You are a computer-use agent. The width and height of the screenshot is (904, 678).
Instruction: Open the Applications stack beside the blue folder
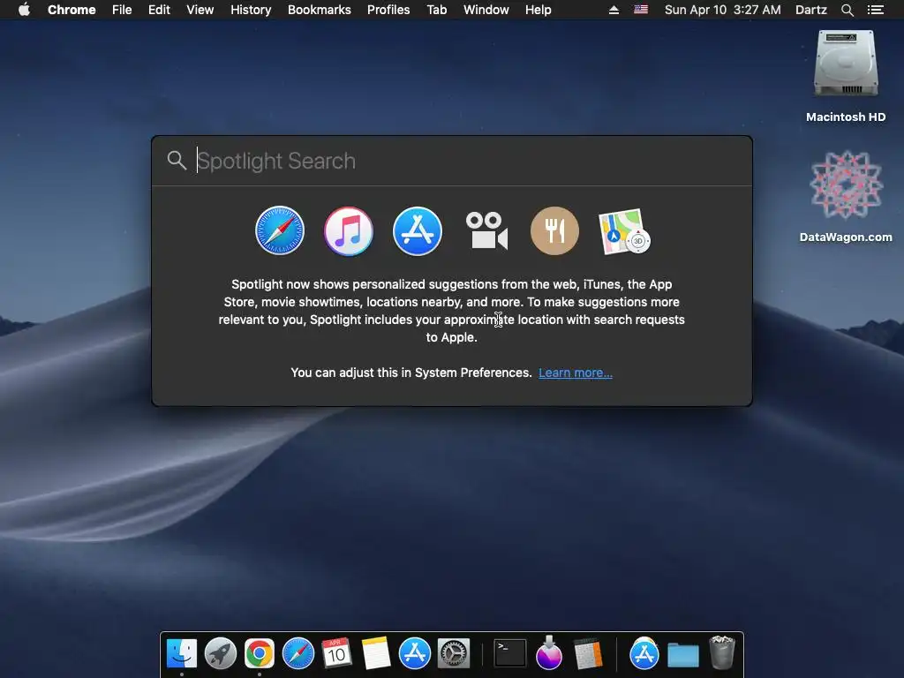tap(644, 653)
